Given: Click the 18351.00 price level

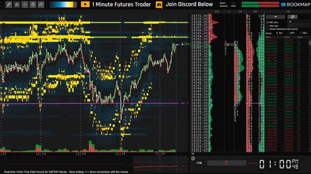Looking at the screenshot, I should 199,74.
